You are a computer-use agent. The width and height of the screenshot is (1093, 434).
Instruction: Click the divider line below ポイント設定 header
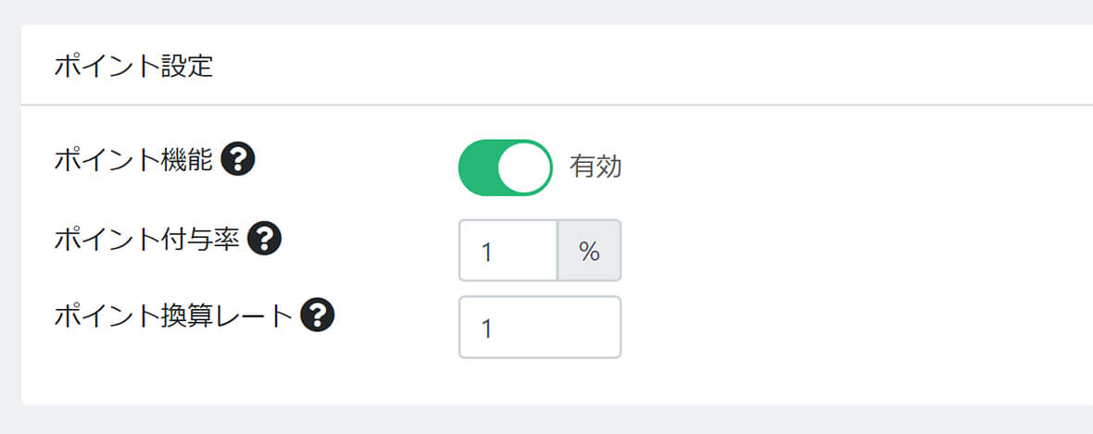[x=556, y=105]
